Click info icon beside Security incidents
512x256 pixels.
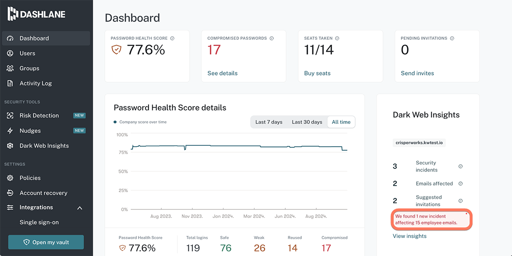pos(460,166)
